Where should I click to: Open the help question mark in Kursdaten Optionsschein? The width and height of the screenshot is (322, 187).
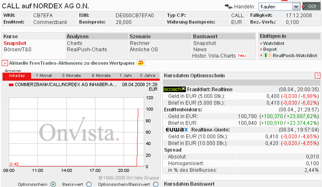[317, 76]
